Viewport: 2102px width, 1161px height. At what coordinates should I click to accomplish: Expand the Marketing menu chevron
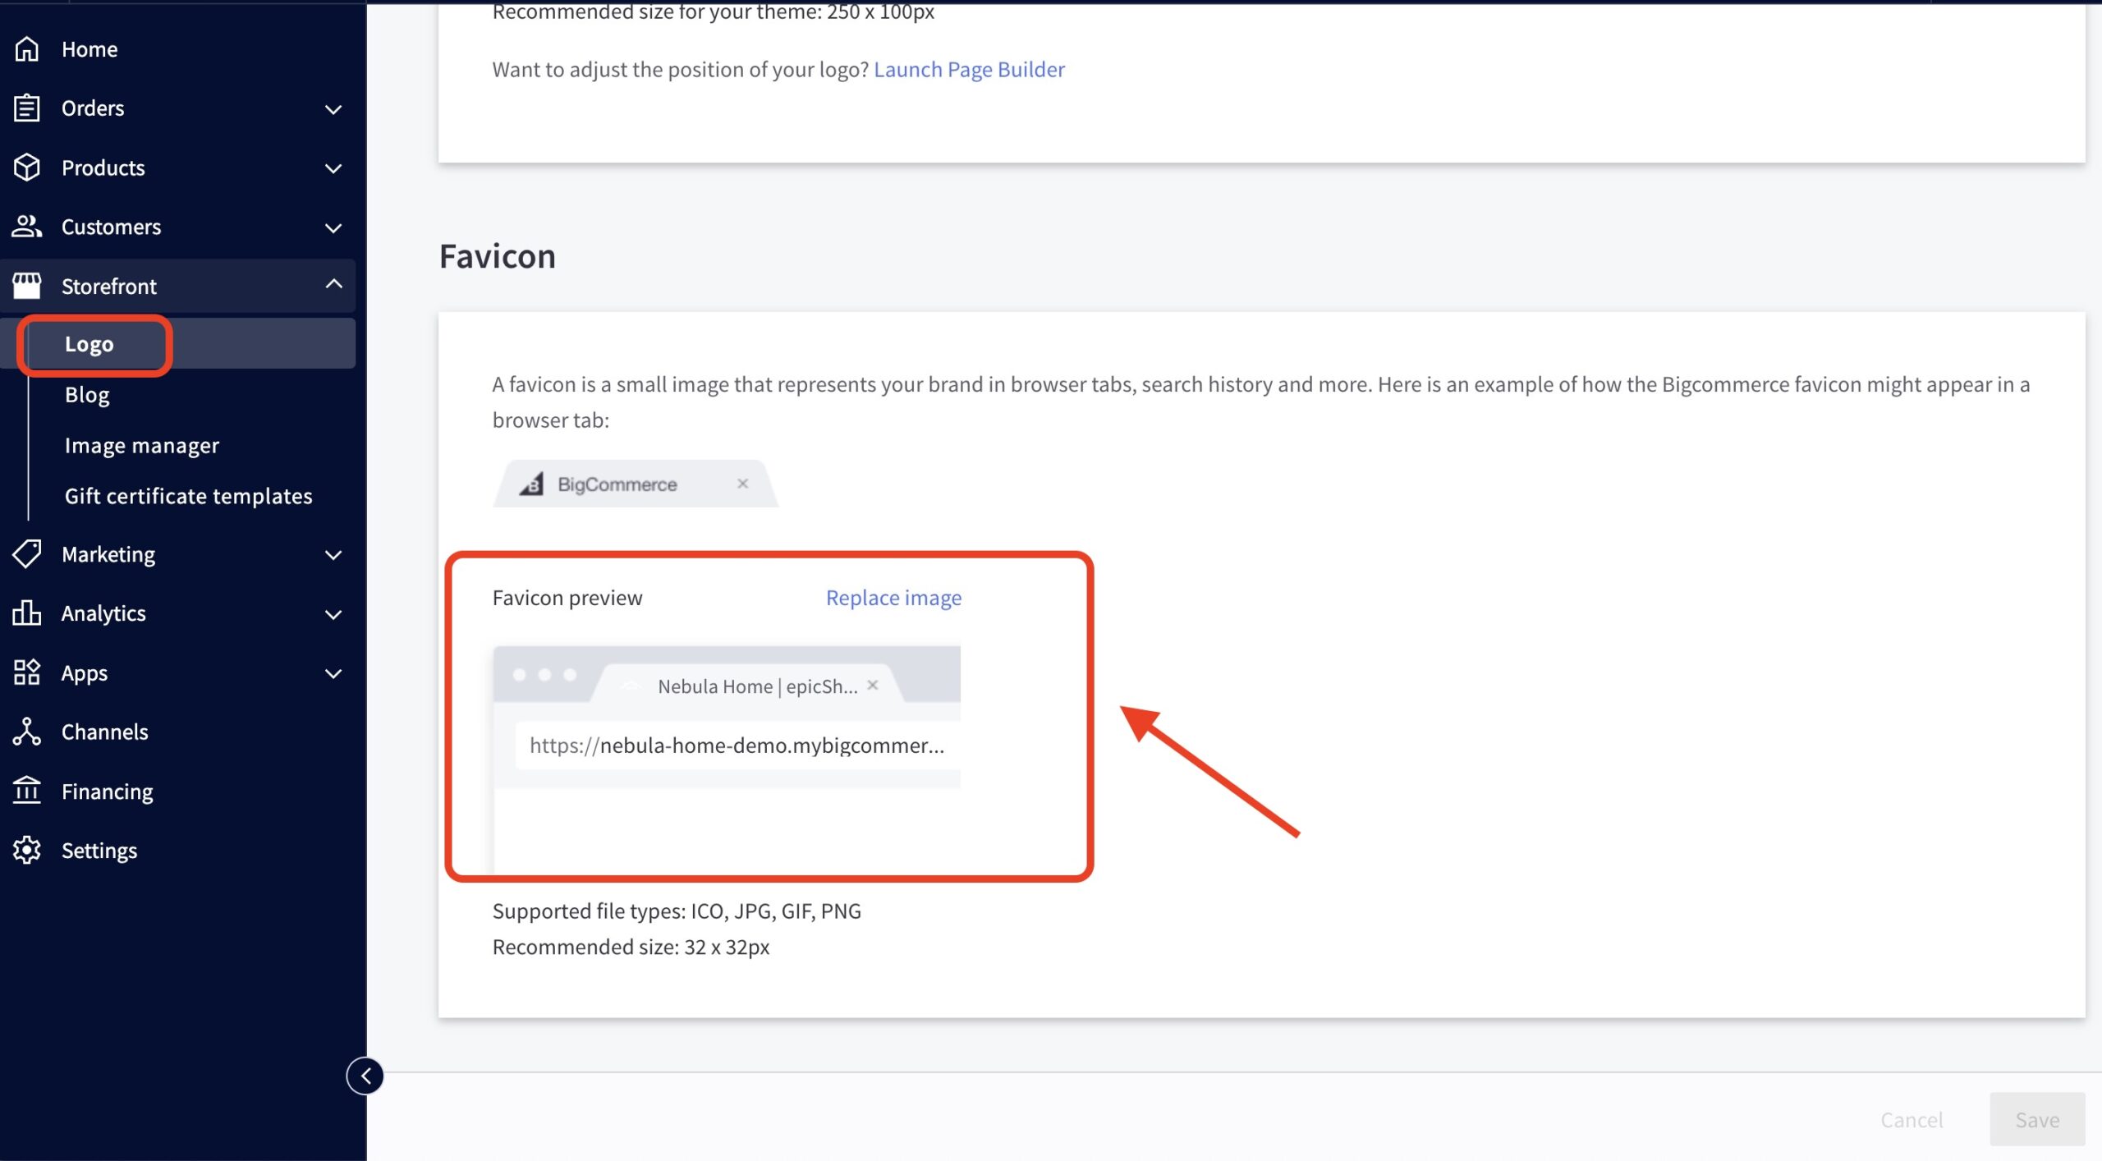coord(333,555)
